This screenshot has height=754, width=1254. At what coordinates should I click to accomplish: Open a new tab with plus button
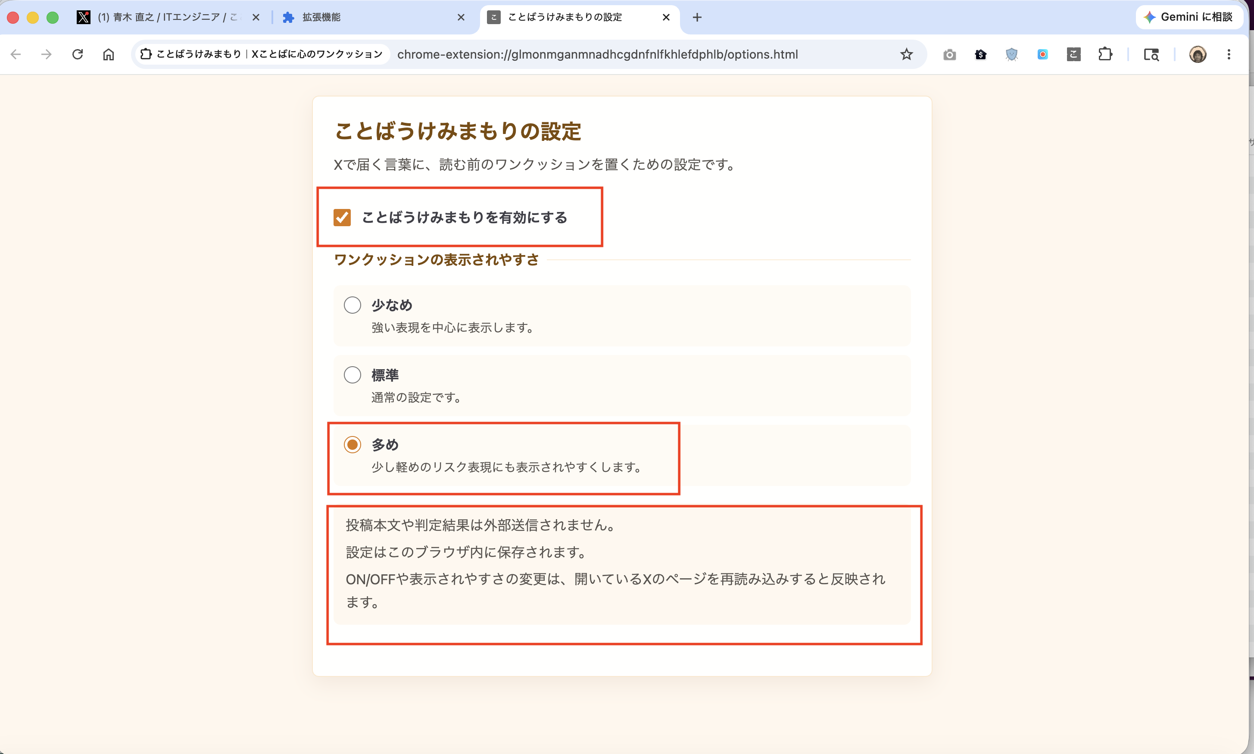click(x=697, y=17)
